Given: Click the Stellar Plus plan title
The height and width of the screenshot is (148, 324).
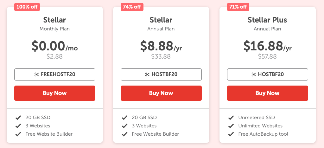Looking at the screenshot, I should pyautogui.click(x=267, y=20).
